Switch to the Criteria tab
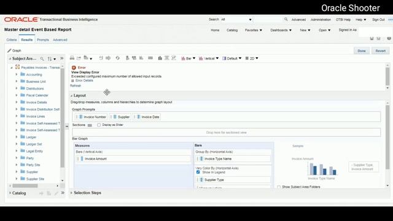Screen dimensions: 393x221 [x=12, y=40]
